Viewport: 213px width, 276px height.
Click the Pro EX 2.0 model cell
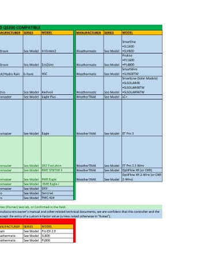57,231
